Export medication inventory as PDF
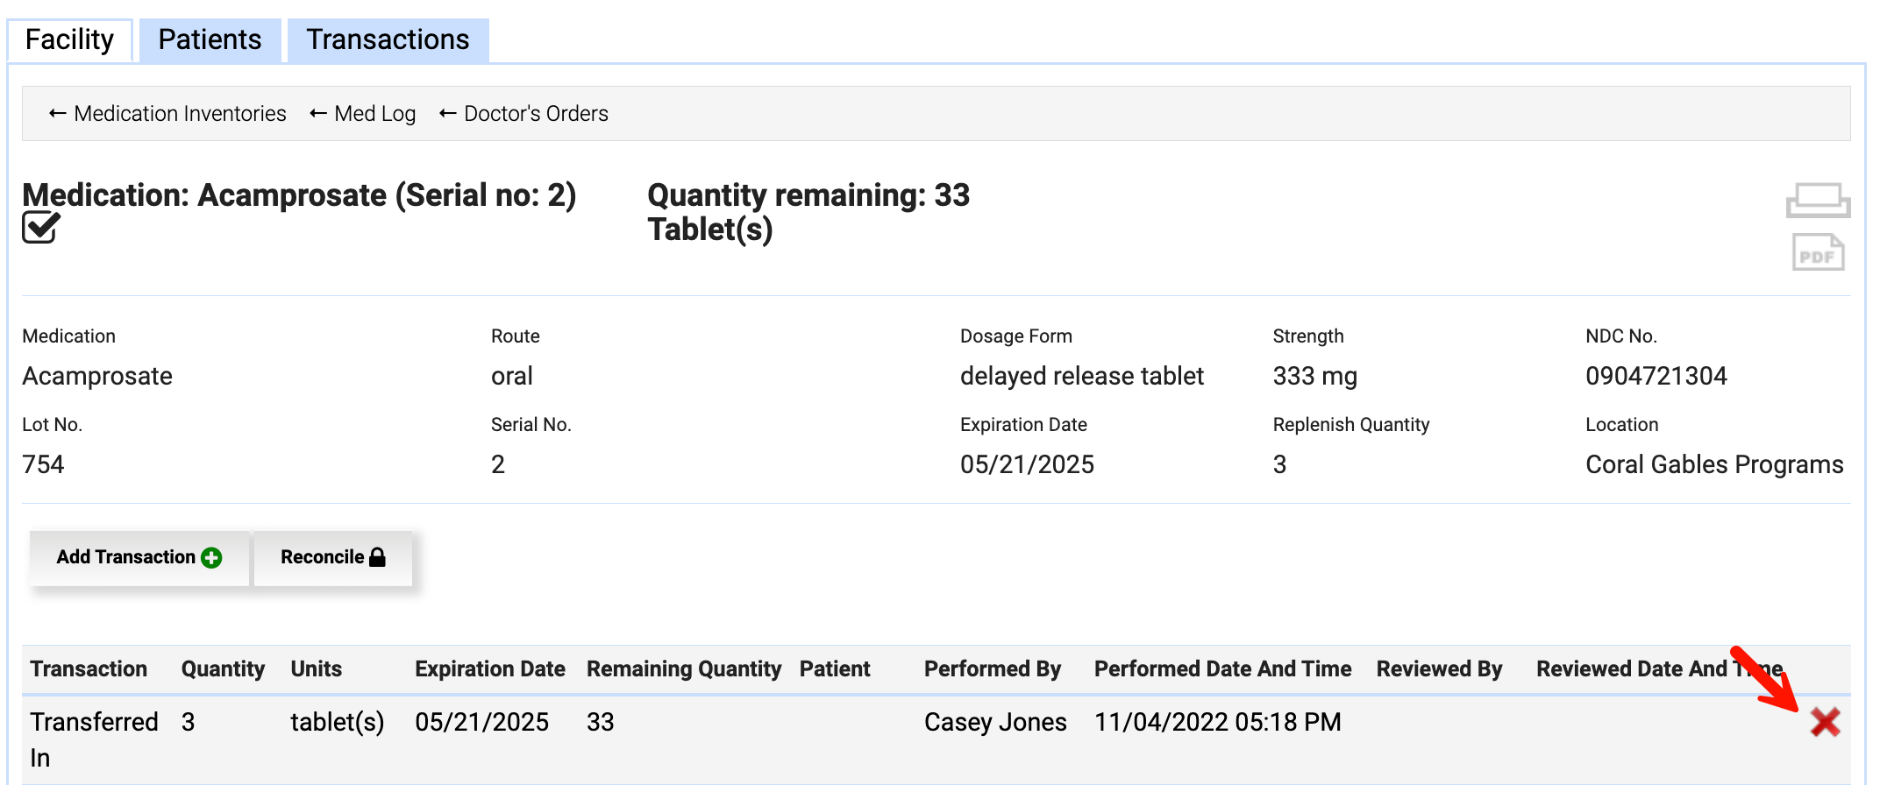Viewport: 1880px width, 785px height. [1818, 253]
